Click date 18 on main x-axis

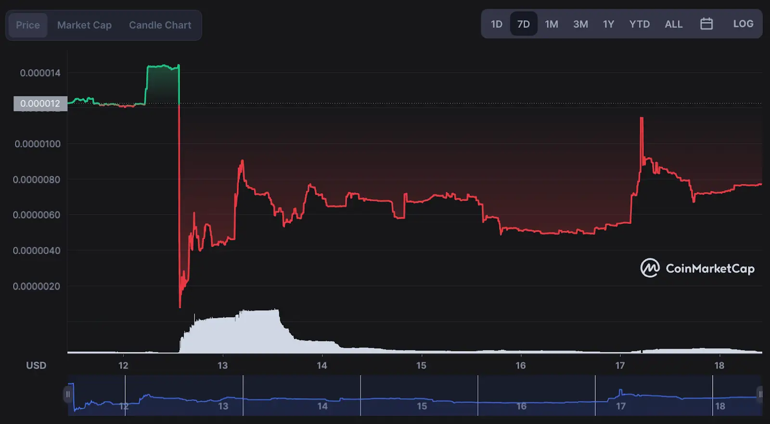719,365
